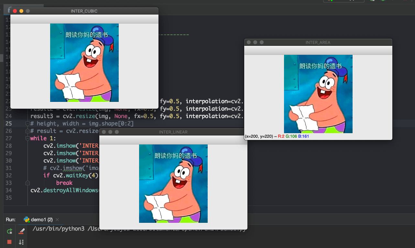Click the gutter line number 35
The image size is (415, 248).
click(9, 198)
